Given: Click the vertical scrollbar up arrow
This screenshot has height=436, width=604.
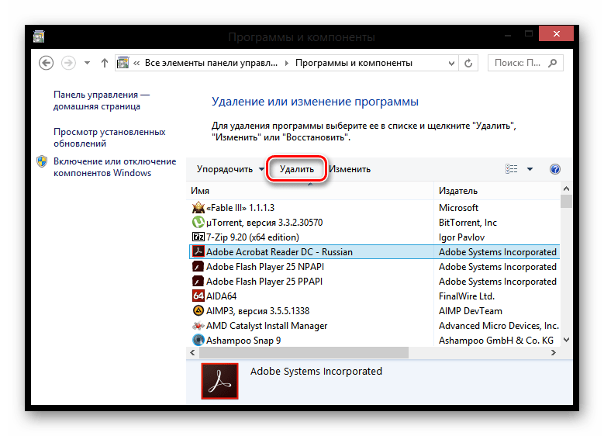Looking at the screenshot, I should (x=566, y=189).
